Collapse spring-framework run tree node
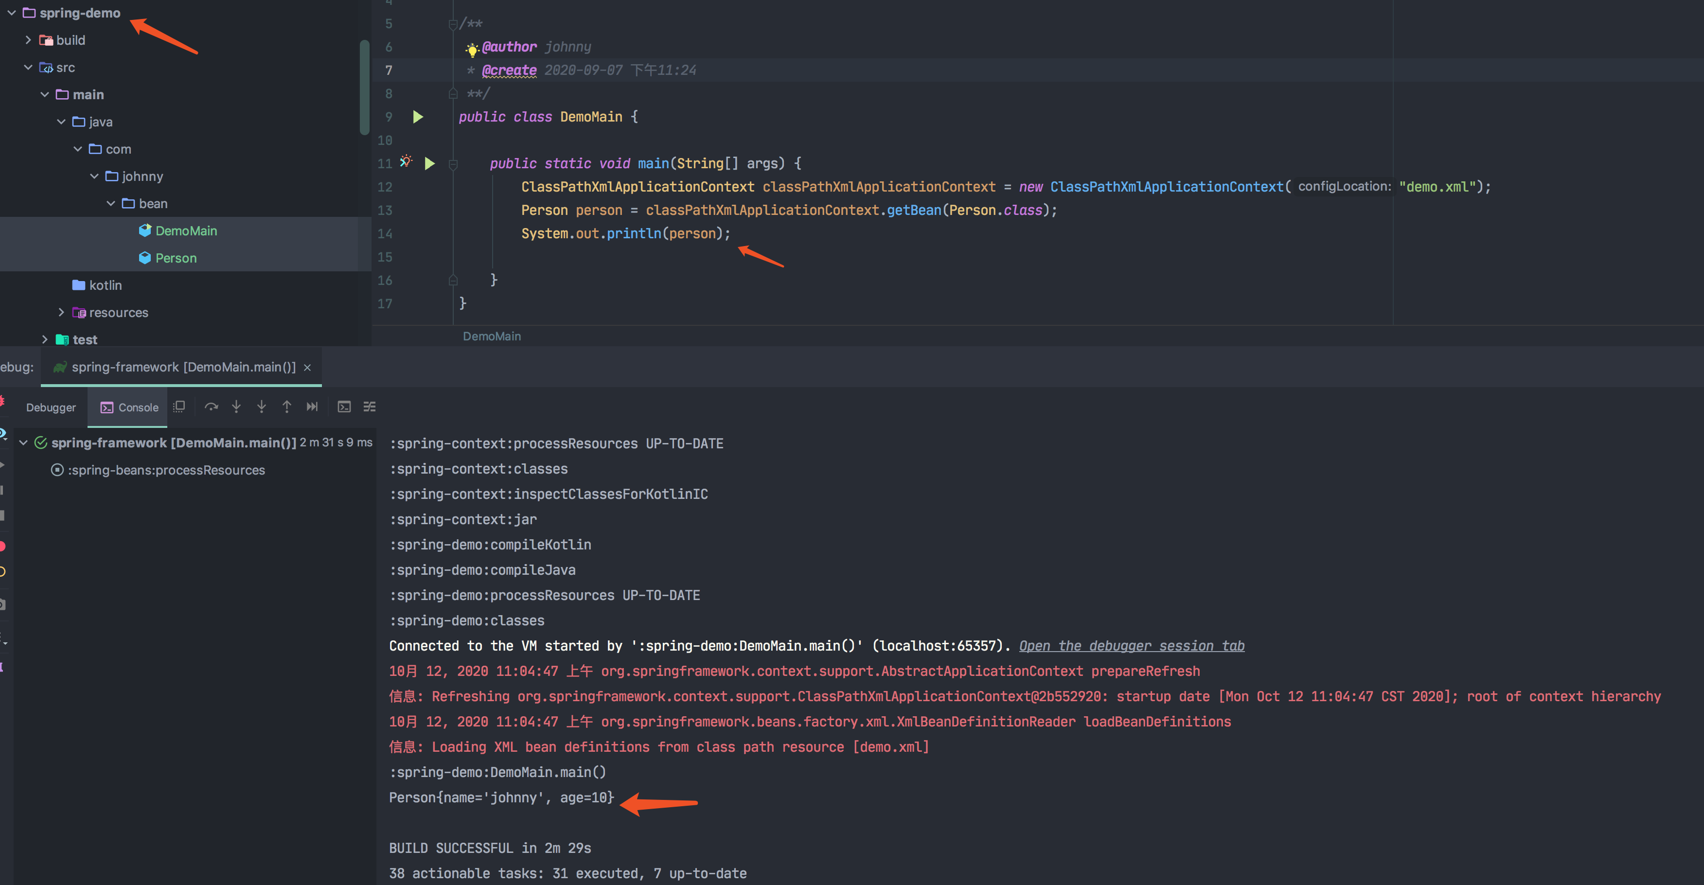The image size is (1704, 885). click(x=23, y=442)
